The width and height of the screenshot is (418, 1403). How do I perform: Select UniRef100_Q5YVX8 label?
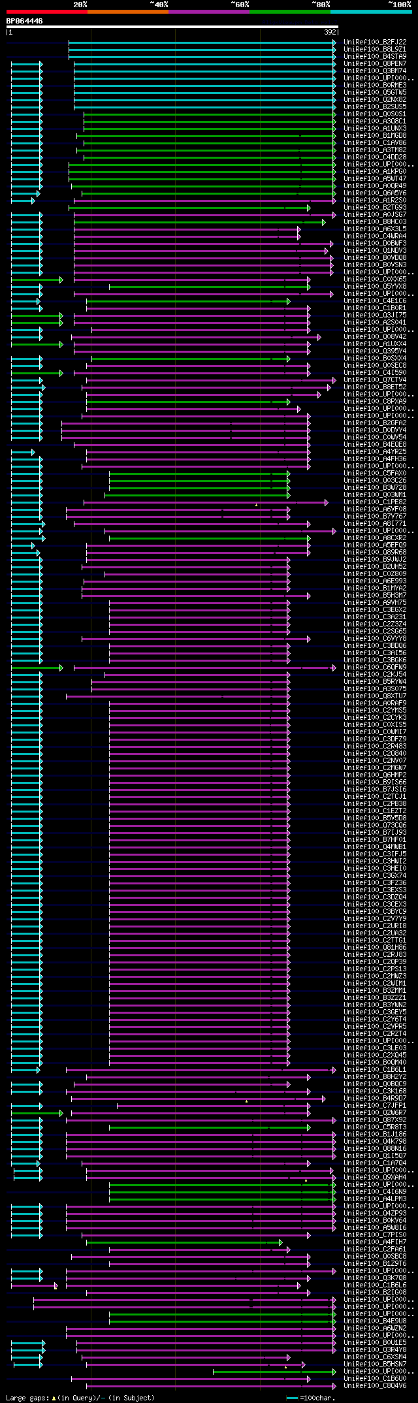(375, 286)
